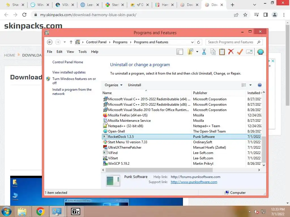Open Chrome from the taskbar
Viewport: 290px width, 217px height.
40,211
